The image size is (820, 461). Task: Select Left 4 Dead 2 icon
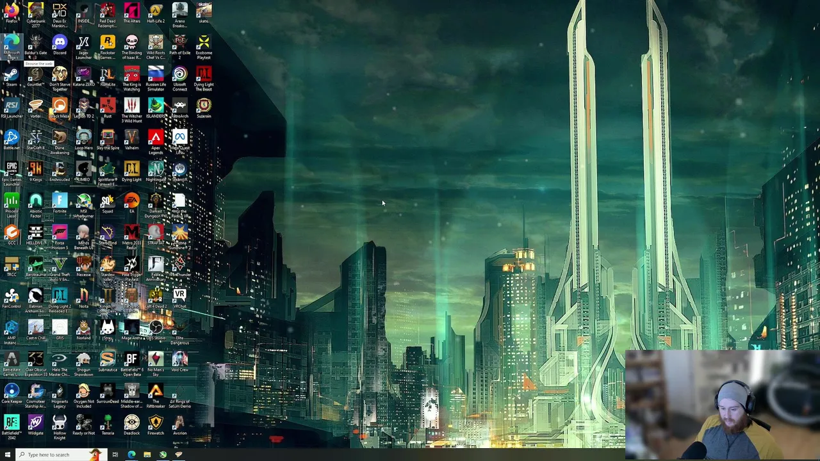click(156, 299)
